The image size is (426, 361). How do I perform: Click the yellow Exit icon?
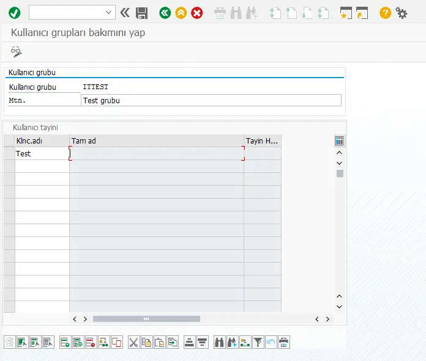[181, 13]
